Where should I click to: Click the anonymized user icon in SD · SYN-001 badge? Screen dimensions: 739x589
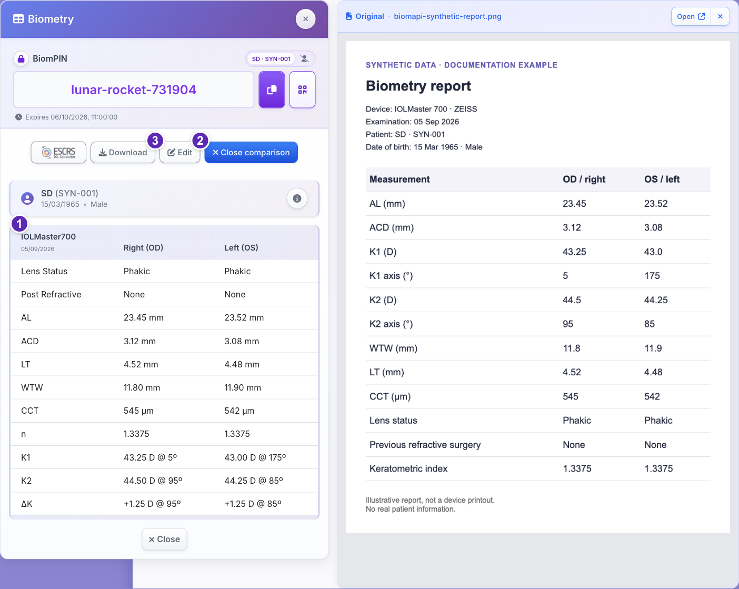(304, 58)
